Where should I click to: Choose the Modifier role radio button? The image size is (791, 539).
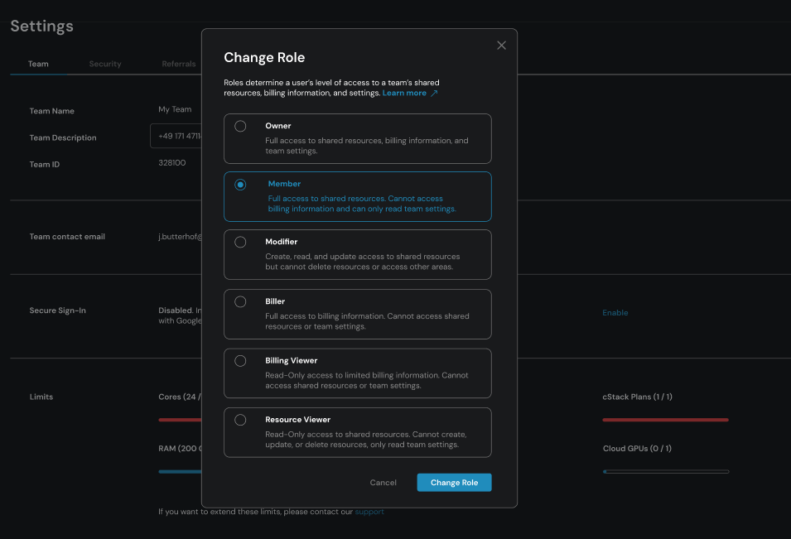click(240, 243)
